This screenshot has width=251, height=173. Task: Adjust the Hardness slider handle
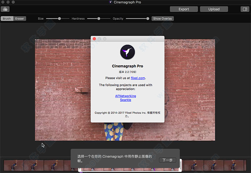[99, 18]
